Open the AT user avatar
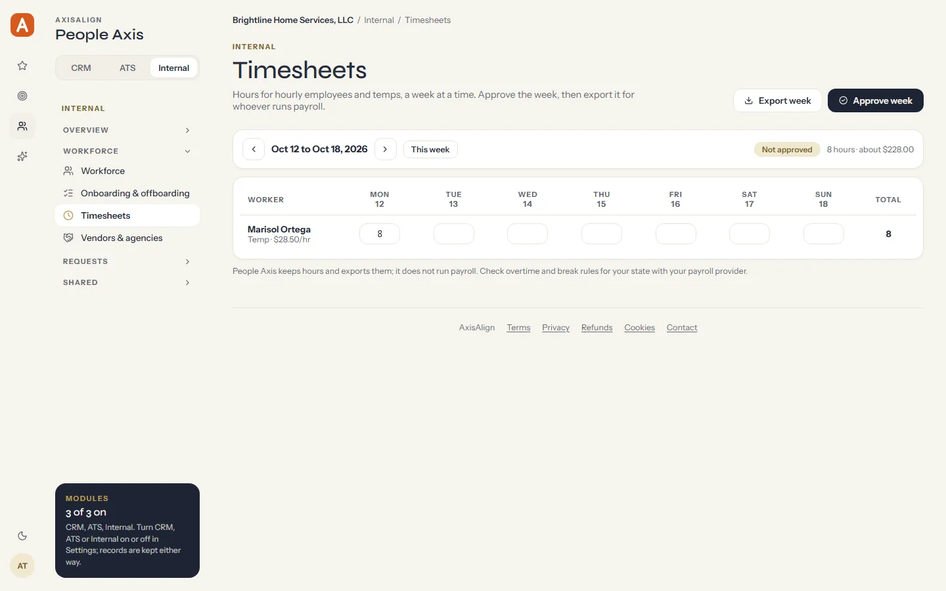946x591 pixels. pyautogui.click(x=22, y=566)
